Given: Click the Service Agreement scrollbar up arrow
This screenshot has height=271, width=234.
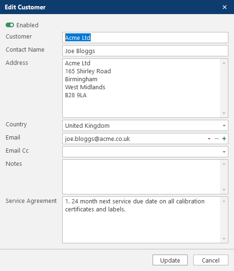Looking at the screenshot, I should [224, 201].
